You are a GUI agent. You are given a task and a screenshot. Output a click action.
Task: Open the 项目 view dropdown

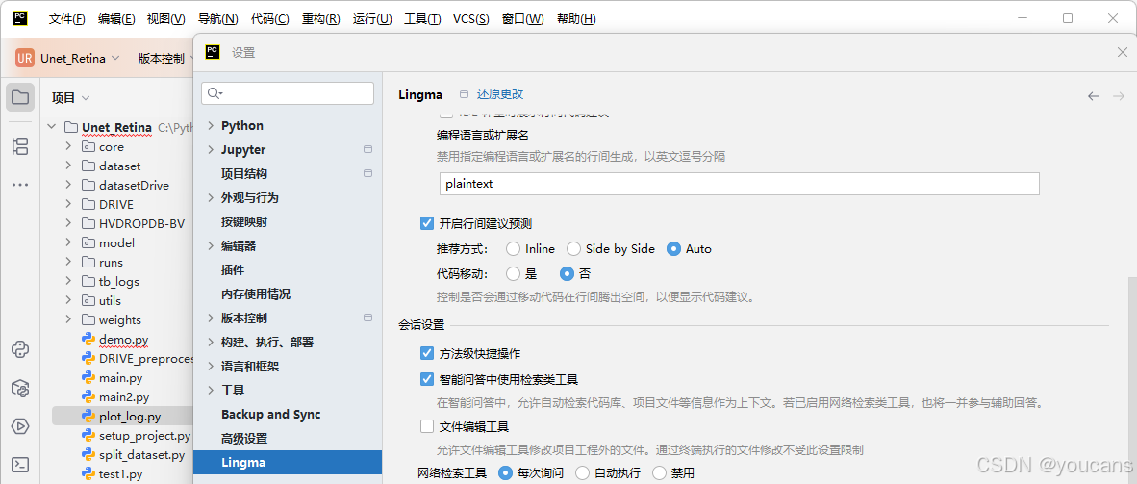pos(71,97)
